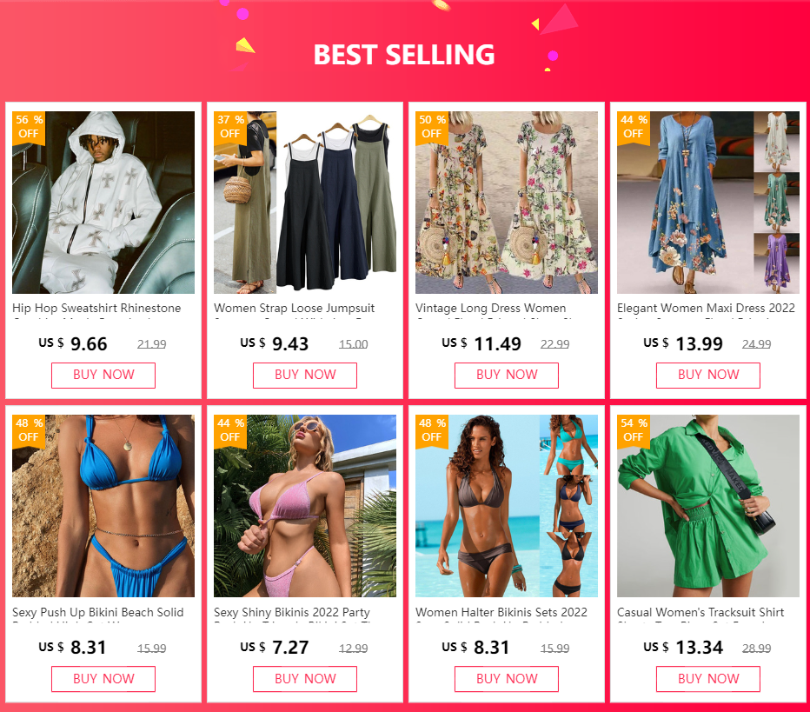Viewport: 810px width, 712px height.
Task: Open the Hip Hop Sweatshirt Rhinestone title link
Action: tap(96, 309)
